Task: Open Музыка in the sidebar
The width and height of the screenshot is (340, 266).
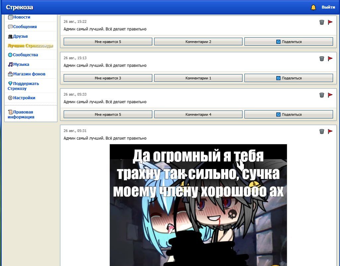Action: [x=21, y=64]
